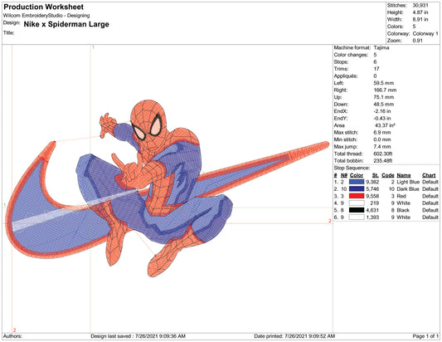Viewport: 442px width, 342px height.
Task: Click the Code column header
Action: click(x=388, y=175)
